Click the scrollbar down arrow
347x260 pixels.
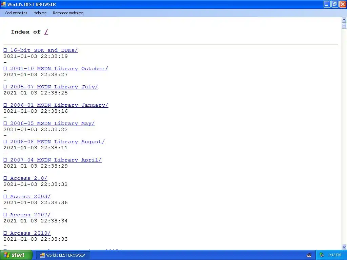tap(344, 247)
